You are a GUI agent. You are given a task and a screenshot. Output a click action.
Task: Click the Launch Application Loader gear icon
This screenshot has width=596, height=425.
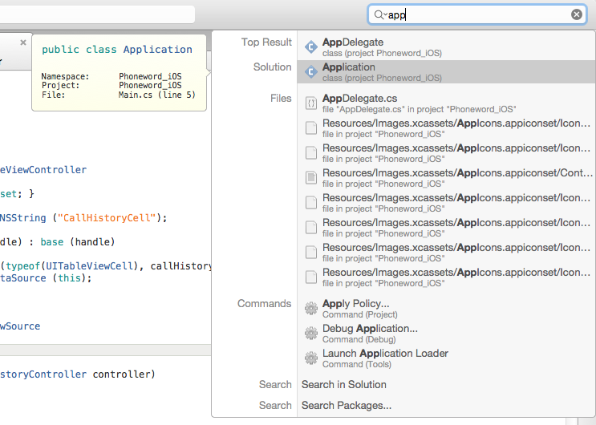tap(311, 358)
